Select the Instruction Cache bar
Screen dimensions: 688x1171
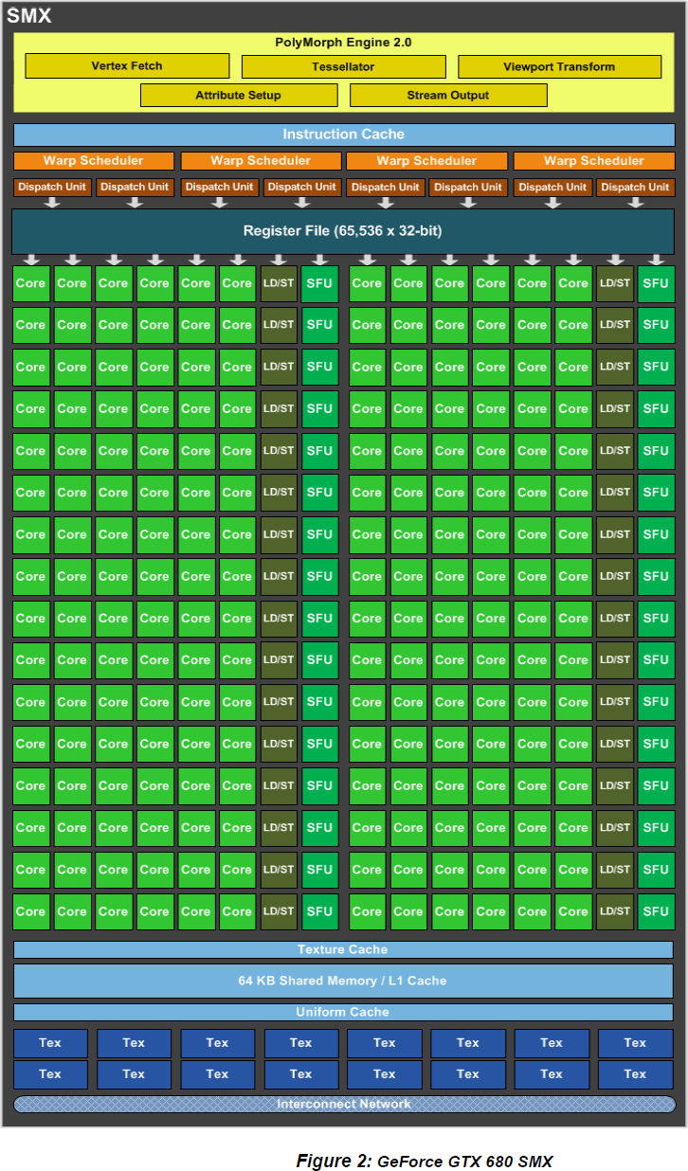click(x=343, y=135)
